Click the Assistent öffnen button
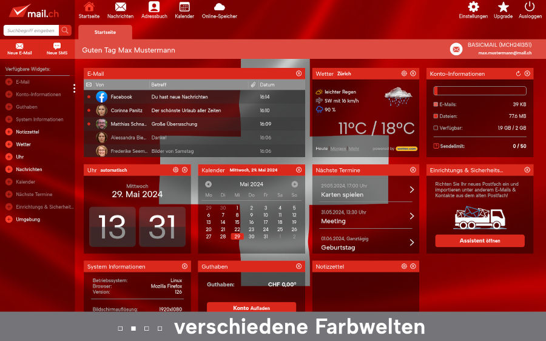 click(x=480, y=241)
